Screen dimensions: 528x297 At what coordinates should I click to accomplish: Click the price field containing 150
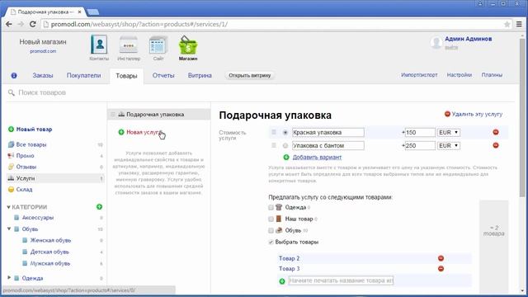[x=420, y=132]
